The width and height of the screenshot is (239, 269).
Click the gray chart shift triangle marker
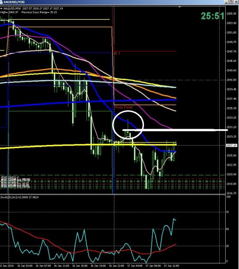[x=180, y=7]
